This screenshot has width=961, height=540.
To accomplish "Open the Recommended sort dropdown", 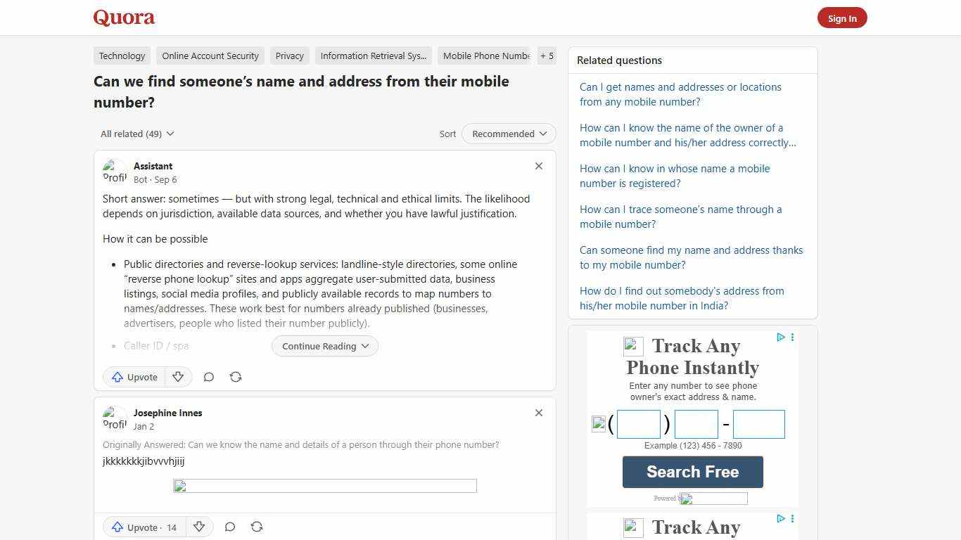I will click(x=508, y=134).
